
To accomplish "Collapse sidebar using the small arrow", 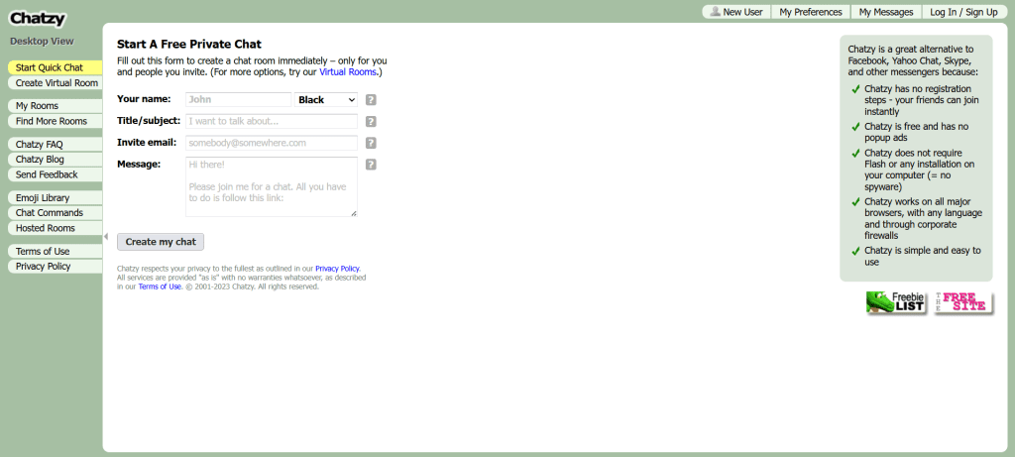I will click(106, 236).
